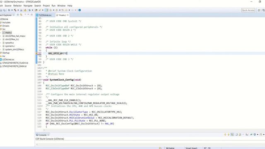Select stm32f4xx_hal_msp.c in Project Explorer
This screenshot has width=265, height=149.
15,36
